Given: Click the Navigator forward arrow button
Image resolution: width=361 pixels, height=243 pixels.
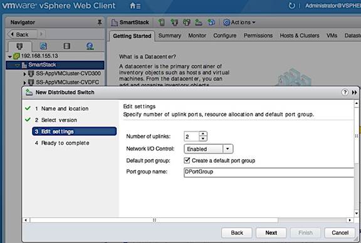Looking at the screenshot, I should coord(41,34).
